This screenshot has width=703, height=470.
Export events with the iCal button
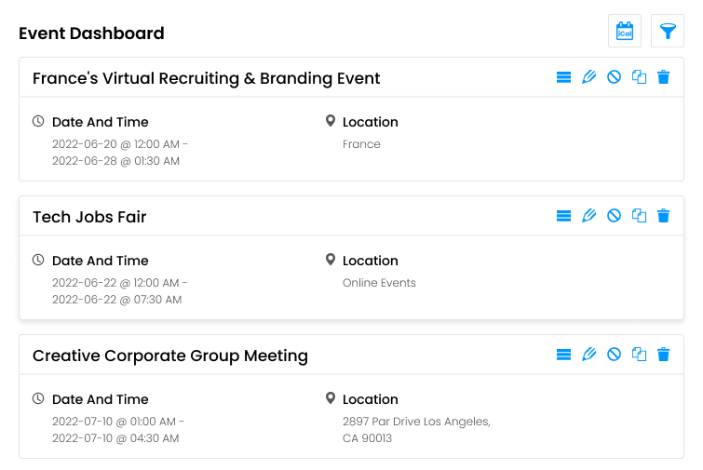[x=625, y=31]
